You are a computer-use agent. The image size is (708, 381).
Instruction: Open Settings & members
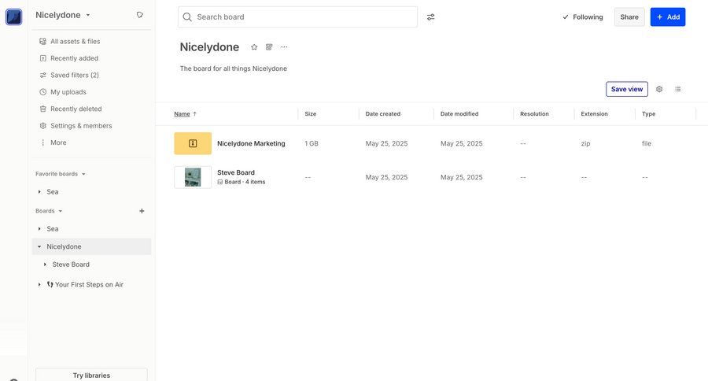[81, 126]
